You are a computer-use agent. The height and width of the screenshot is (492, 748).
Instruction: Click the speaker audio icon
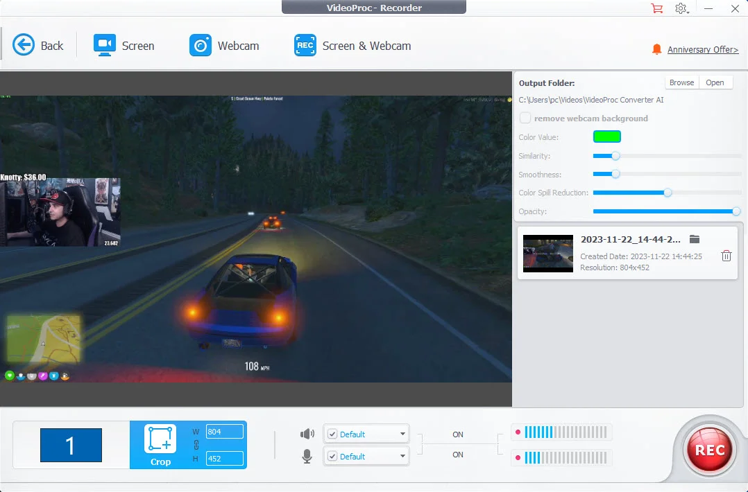[x=306, y=433]
